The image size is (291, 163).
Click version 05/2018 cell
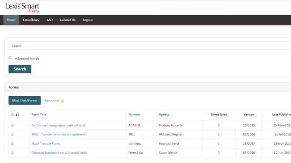click(249, 134)
